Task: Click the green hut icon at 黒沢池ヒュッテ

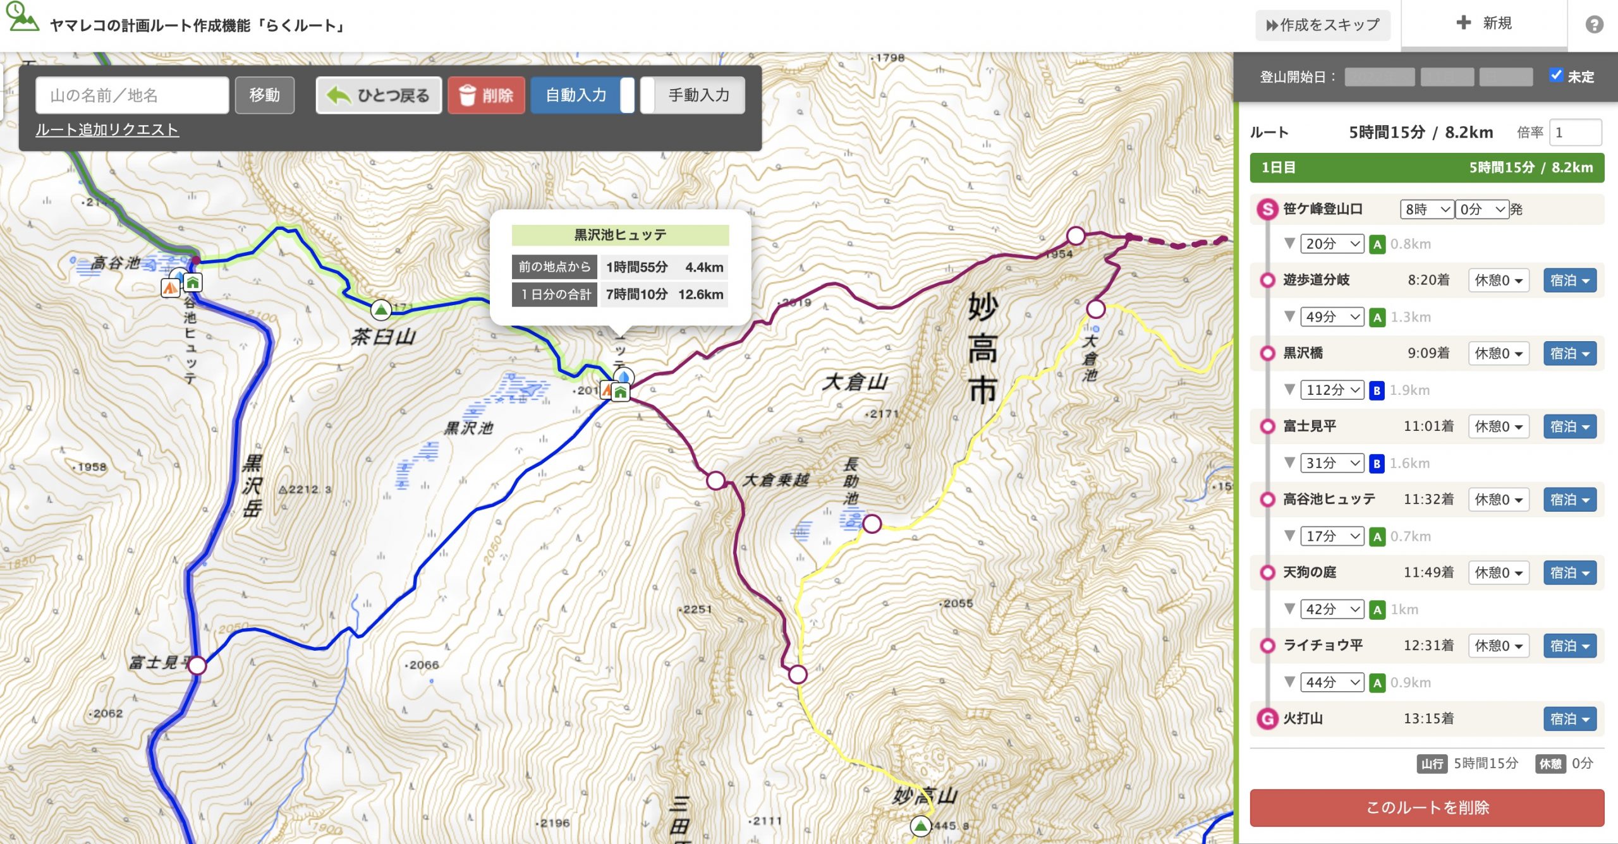Action: coord(621,393)
